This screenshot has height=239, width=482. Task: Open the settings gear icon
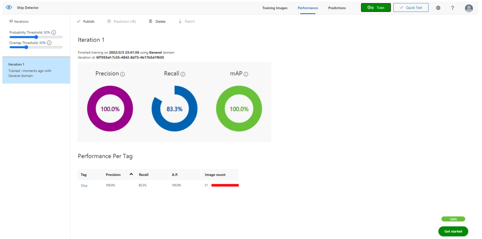coord(438,8)
